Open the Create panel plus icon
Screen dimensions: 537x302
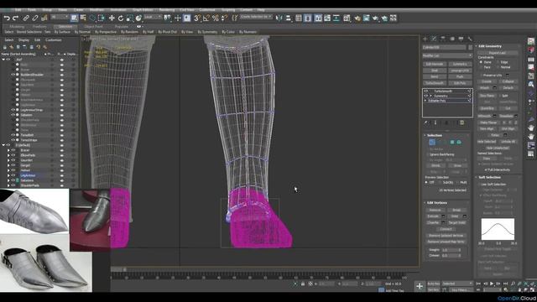coord(425,39)
